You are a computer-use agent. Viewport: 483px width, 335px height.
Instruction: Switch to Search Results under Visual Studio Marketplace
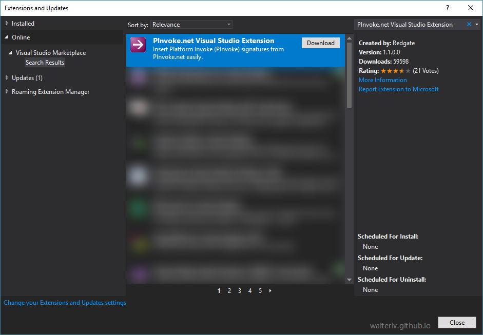(x=45, y=62)
